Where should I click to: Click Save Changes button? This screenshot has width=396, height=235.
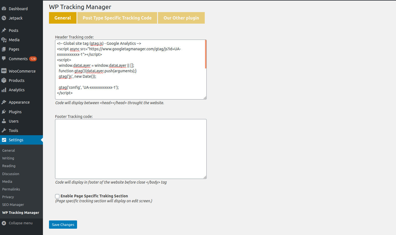(x=63, y=225)
